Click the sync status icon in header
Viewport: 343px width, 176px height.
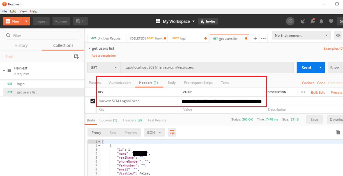290,21
